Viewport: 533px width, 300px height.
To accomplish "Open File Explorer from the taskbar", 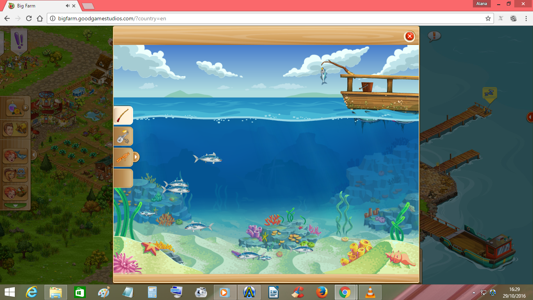I will [56, 292].
